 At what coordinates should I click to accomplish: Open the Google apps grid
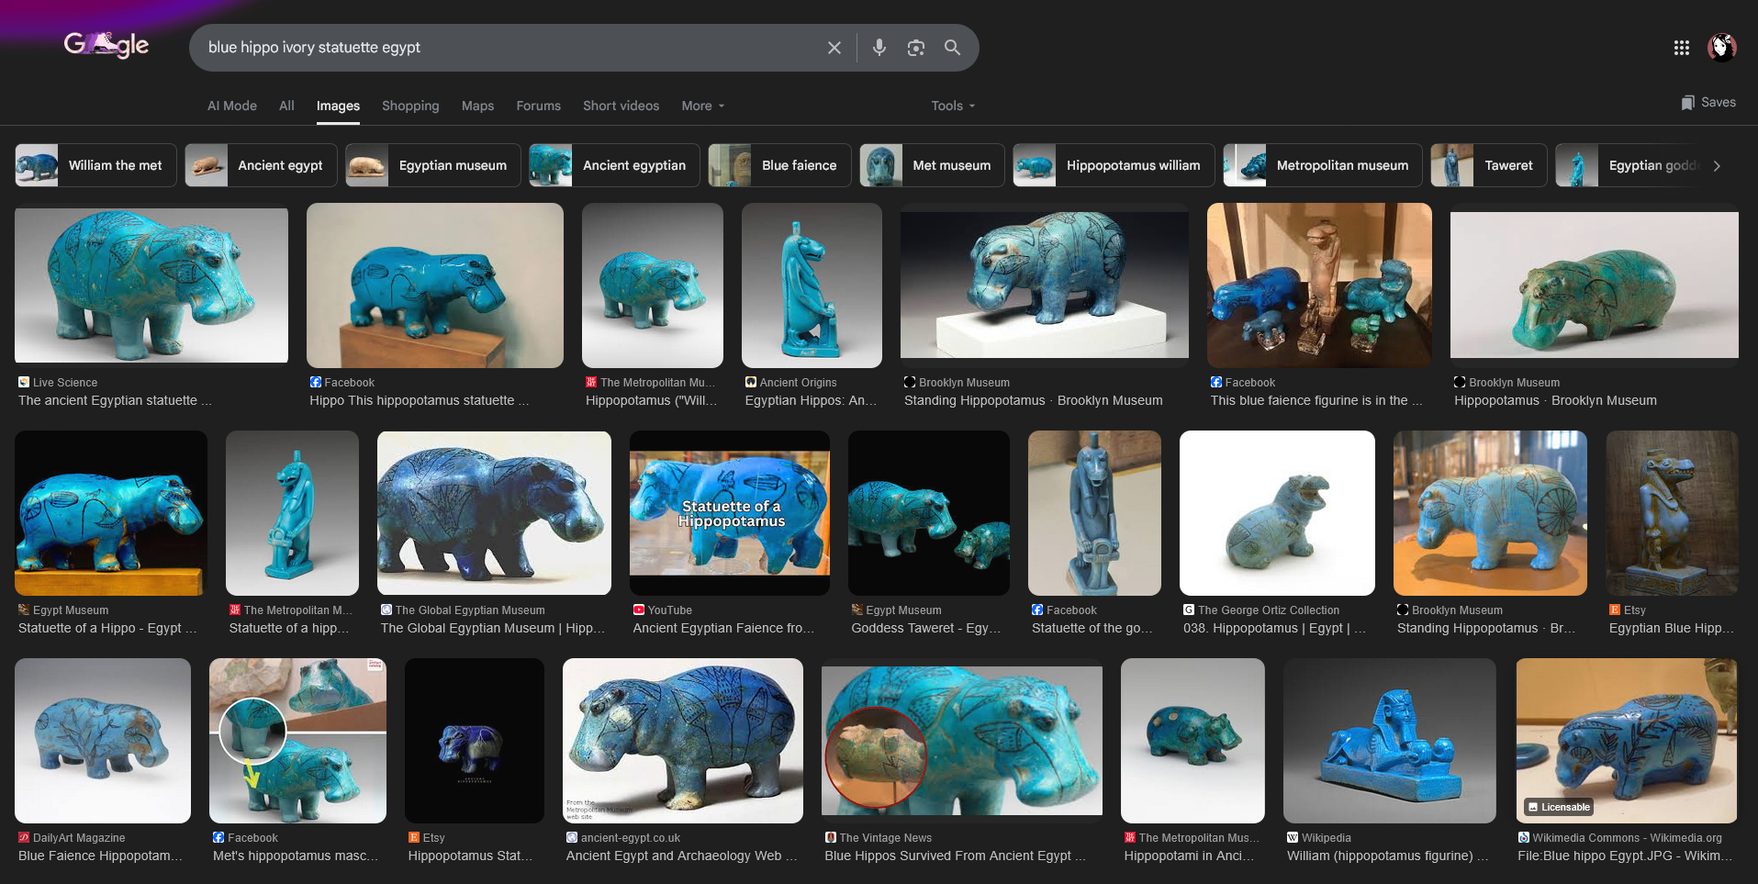(1681, 48)
